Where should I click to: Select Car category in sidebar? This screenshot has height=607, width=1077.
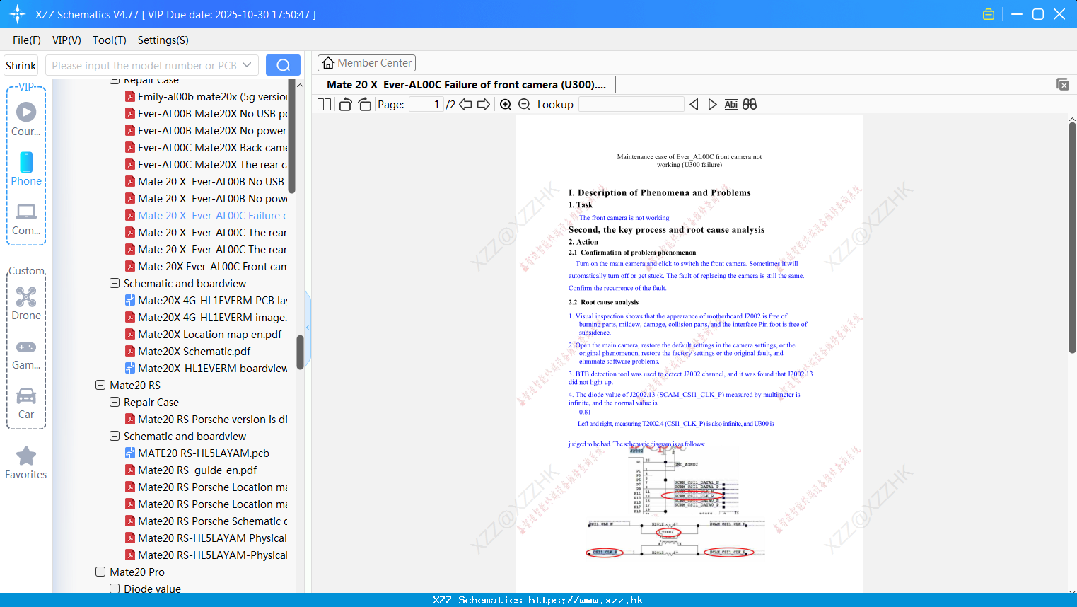point(26,403)
